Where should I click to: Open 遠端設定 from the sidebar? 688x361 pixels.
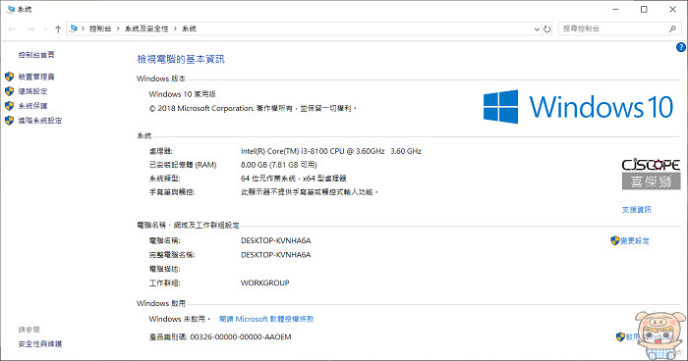coord(32,91)
